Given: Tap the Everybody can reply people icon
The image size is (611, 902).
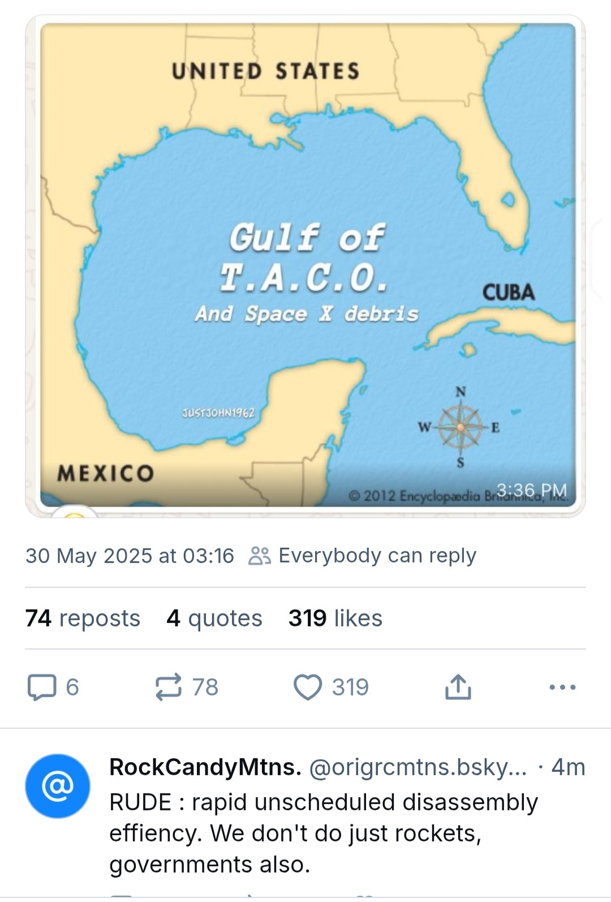Looking at the screenshot, I should click(x=260, y=556).
